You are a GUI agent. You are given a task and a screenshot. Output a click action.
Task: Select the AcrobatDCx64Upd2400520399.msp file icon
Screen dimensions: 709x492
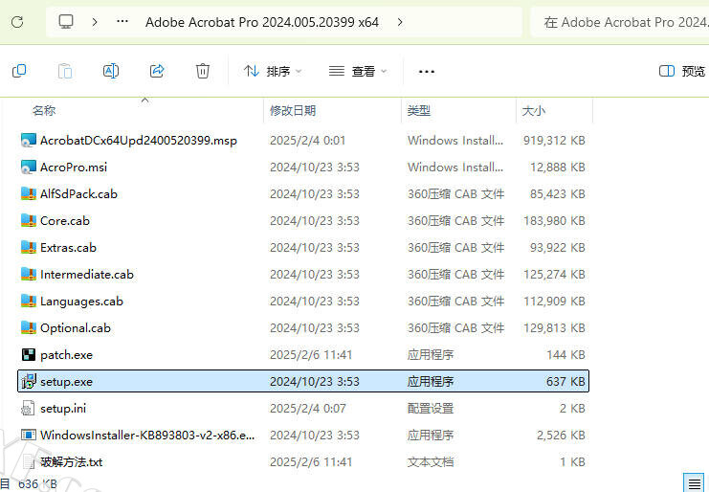click(29, 141)
